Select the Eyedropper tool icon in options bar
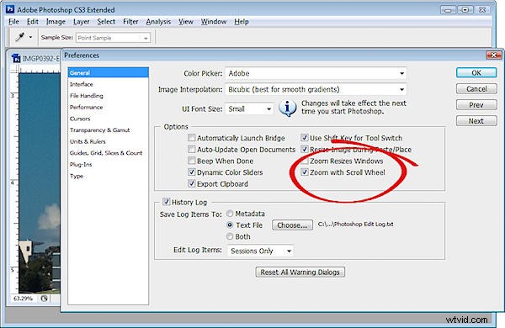This screenshot has width=505, height=328. coord(20,37)
